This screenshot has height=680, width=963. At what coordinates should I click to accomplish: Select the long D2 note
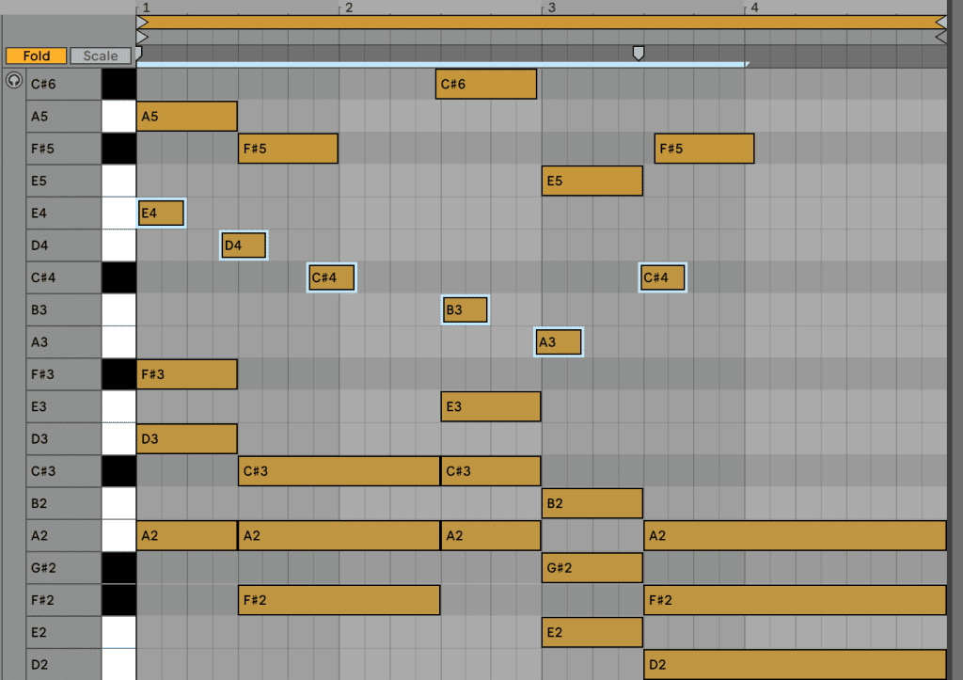point(795,664)
